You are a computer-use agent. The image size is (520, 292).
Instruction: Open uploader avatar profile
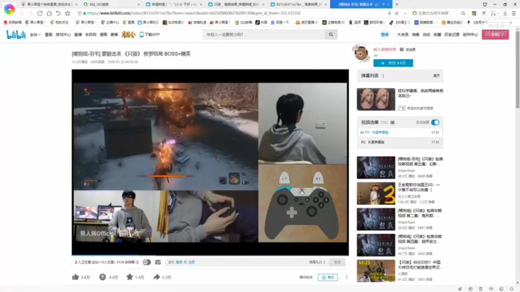tap(361, 53)
